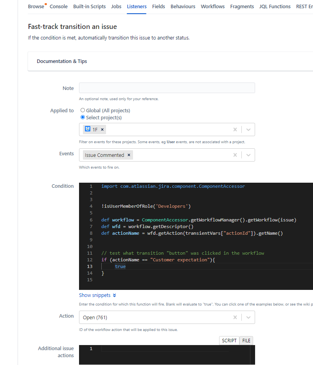Open the Action dropdown chevron
313x365 pixels.
(248, 317)
